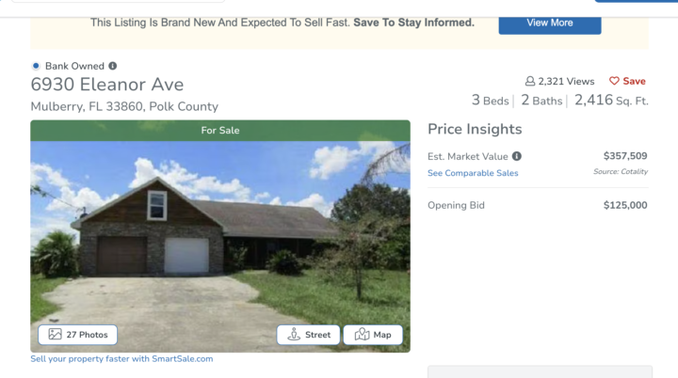The width and height of the screenshot is (678, 378).
Task: Open the Map view icon
Action: [x=363, y=335]
